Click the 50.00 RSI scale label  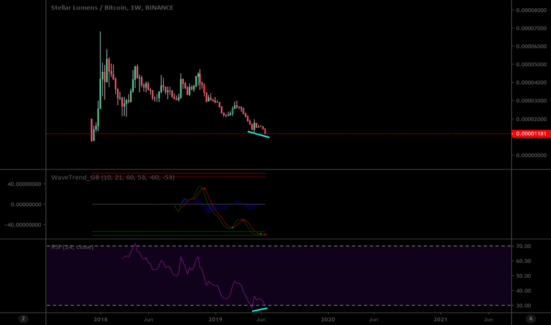[x=523, y=276]
